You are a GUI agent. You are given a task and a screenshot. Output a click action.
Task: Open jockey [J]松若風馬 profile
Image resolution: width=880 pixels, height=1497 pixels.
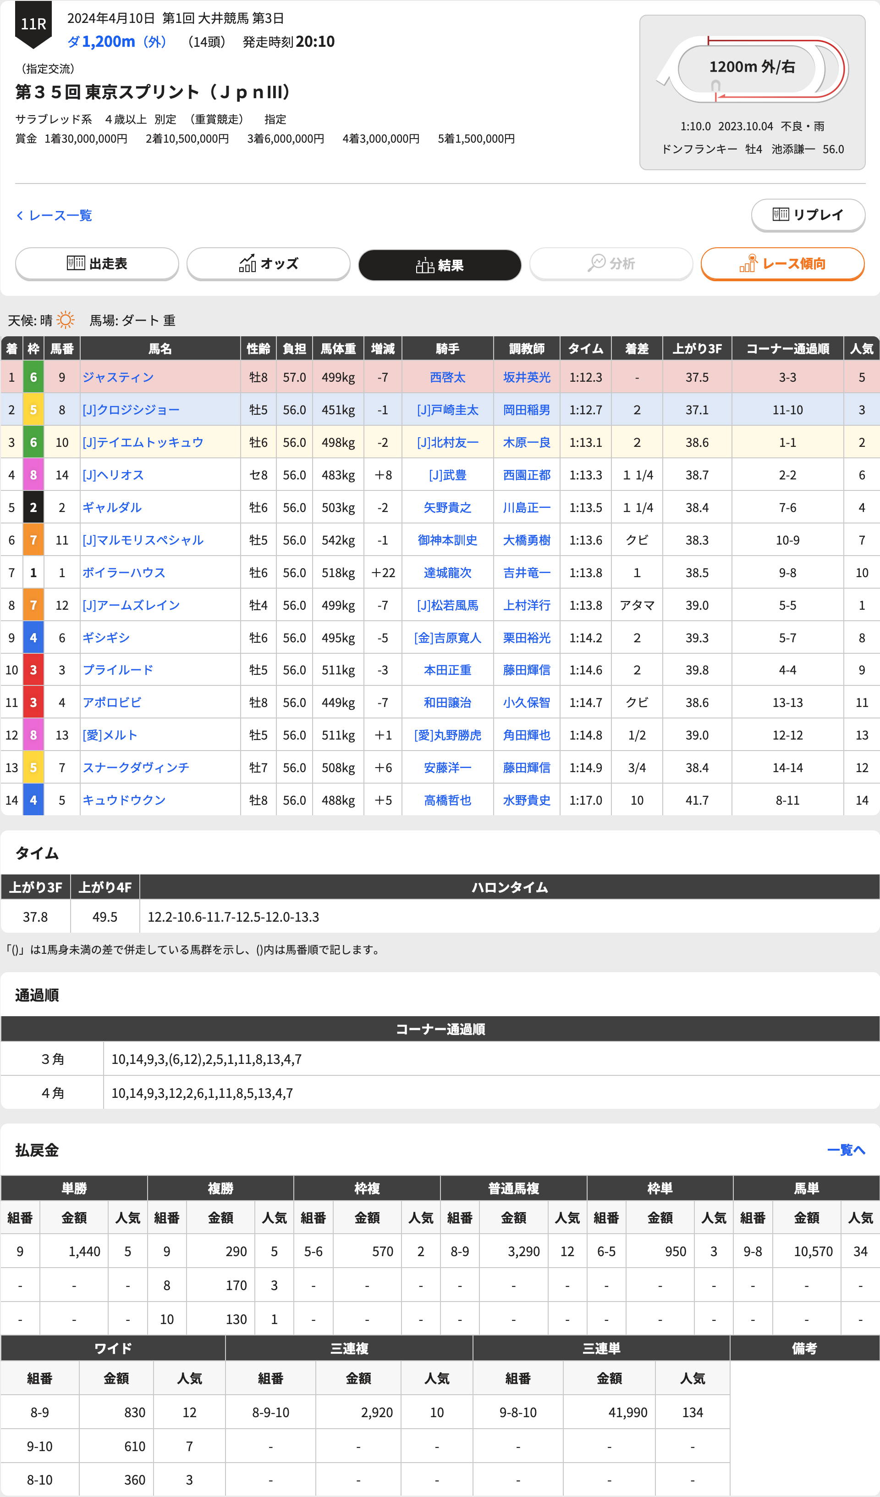tap(447, 605)
